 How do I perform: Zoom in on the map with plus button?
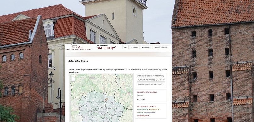pyautogui.click(x=73, y=77)
